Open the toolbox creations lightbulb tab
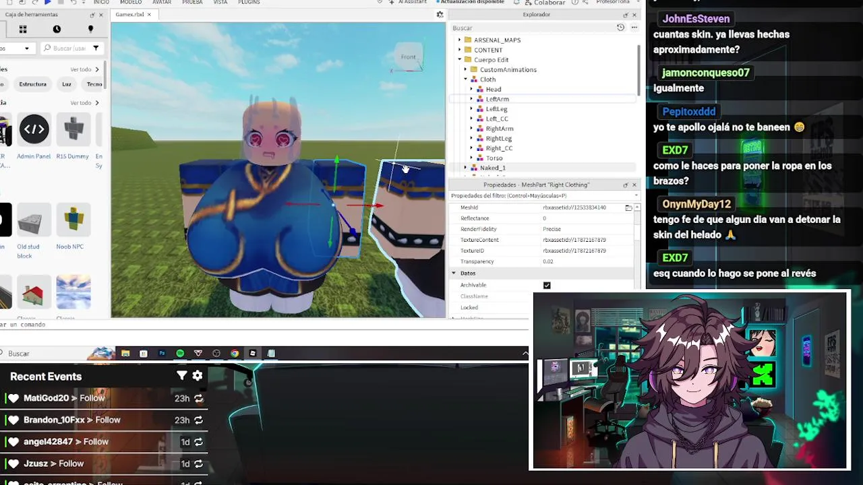863x485 pixels. (90, 29)
